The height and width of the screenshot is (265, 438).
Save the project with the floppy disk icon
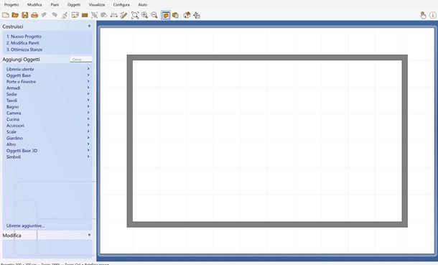tap(25, 15)
